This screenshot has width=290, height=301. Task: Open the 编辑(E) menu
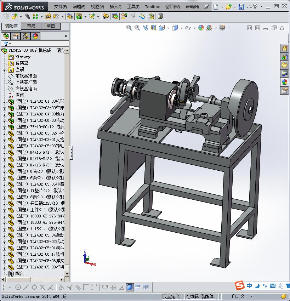79,7
